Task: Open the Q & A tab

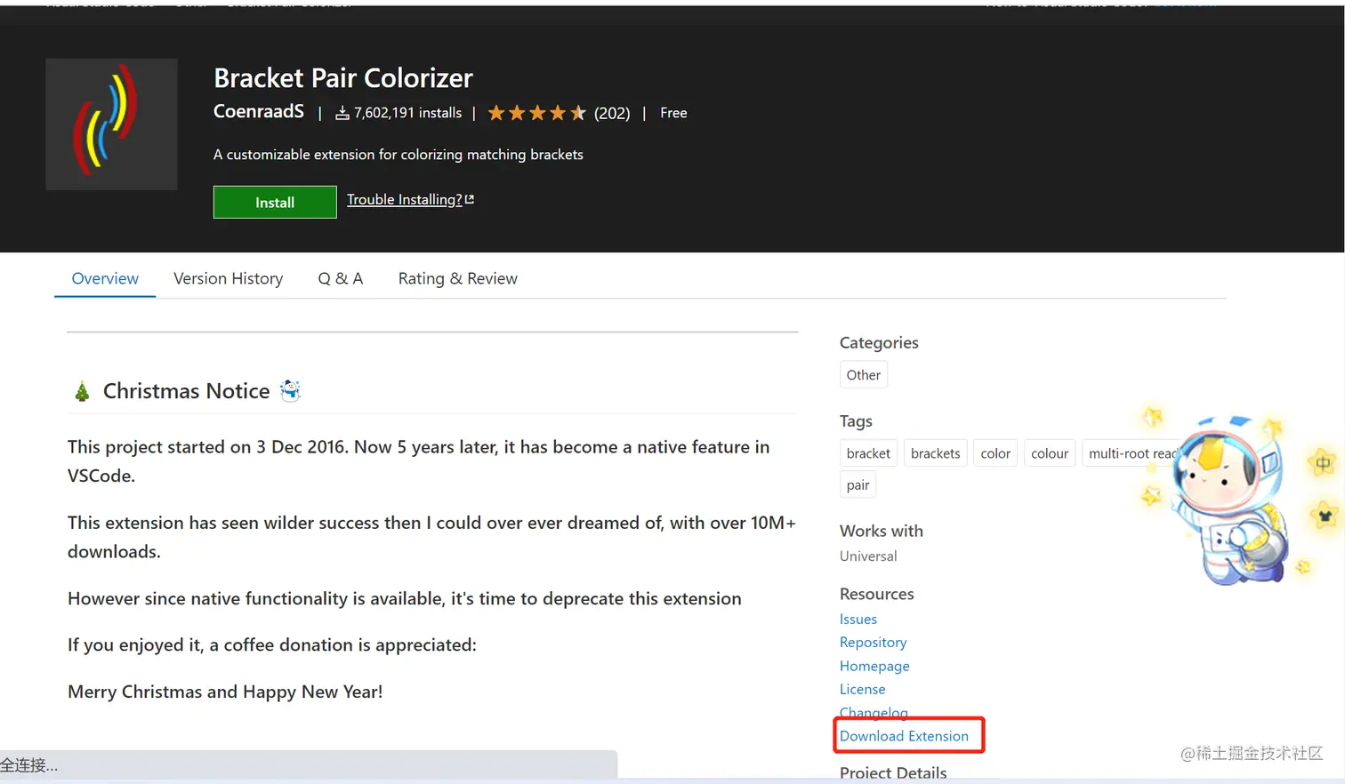Action: pos(341,278)
